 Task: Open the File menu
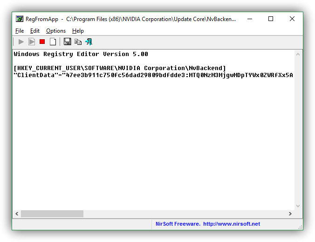pos(20,31)
